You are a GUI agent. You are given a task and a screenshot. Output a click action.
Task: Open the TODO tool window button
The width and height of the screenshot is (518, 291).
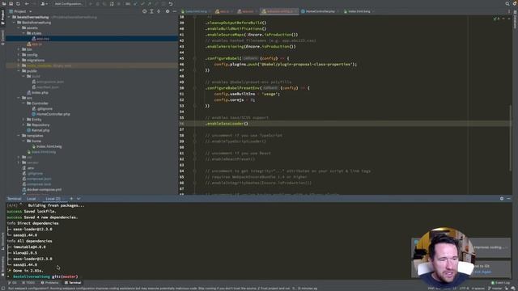[x=28, y=283]
